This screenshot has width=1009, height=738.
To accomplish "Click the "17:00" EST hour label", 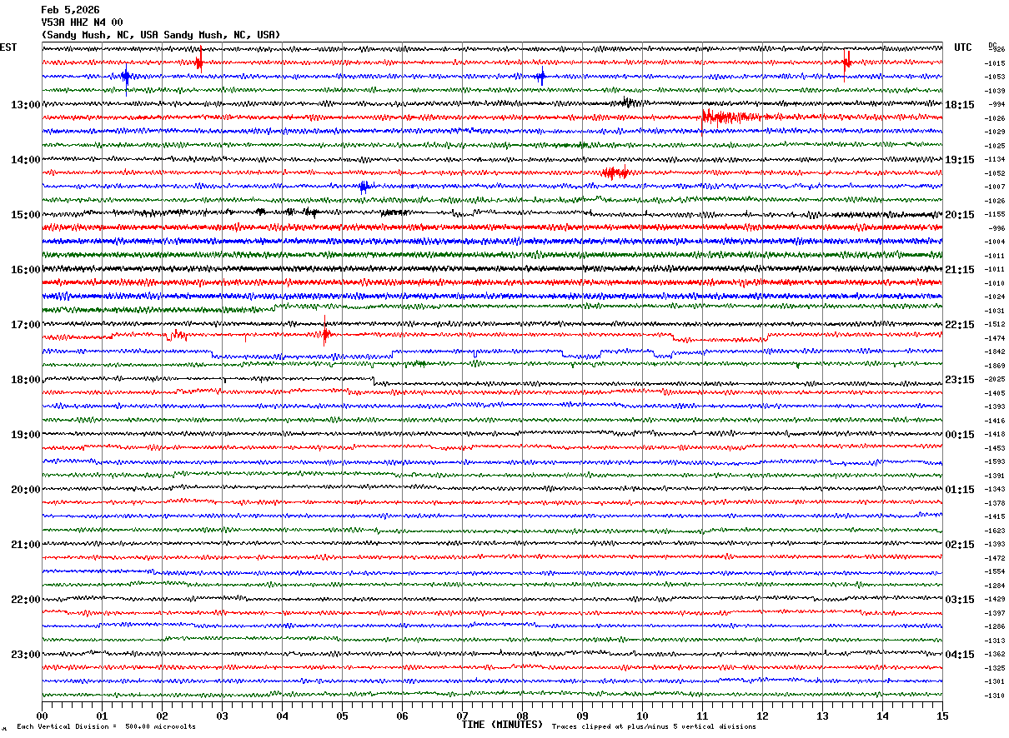I will [x=25, y=325].
